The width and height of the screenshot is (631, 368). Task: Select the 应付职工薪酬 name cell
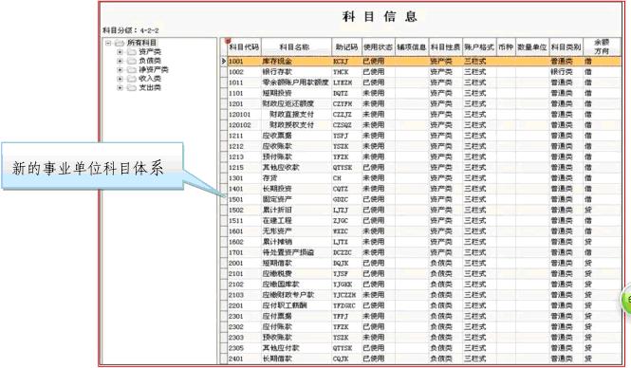pos(296,305)
